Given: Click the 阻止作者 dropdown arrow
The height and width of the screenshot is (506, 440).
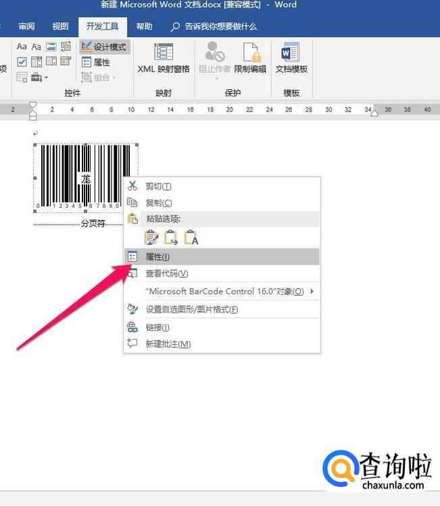Looking at the screenshot, I should click(216, 78).
